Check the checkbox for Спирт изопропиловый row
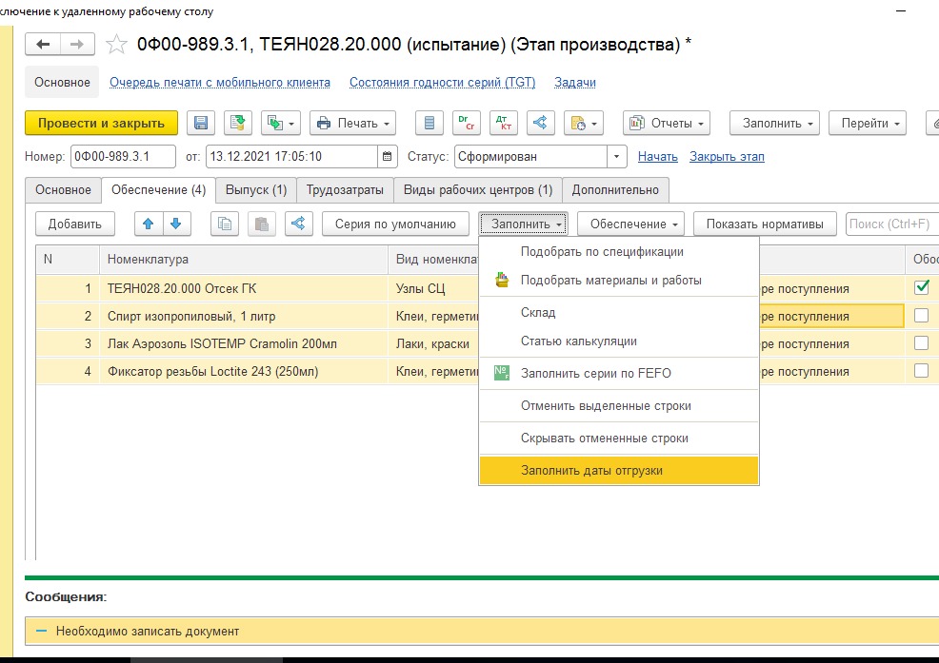Viewport: 939px width, 663px height. pyautogui.click(x=921, y=316)
